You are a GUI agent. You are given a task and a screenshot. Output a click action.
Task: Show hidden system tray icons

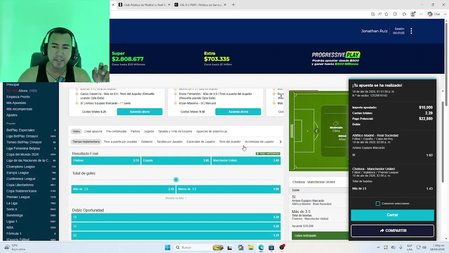378,247
